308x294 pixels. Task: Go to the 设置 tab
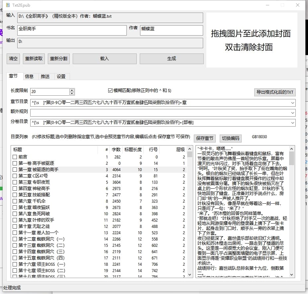point(61,76)
